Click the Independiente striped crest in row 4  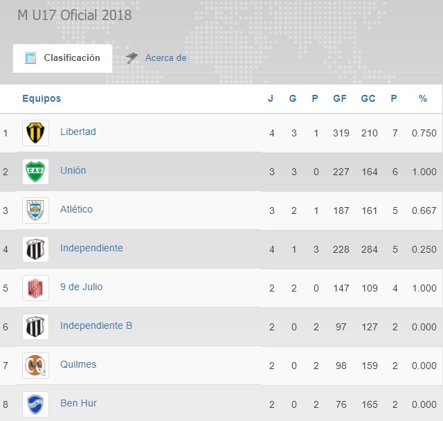35,249
